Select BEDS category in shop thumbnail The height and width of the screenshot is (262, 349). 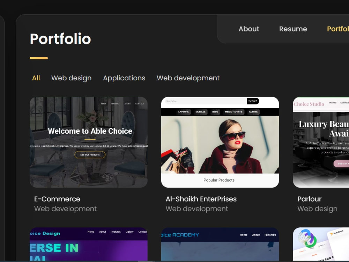(215, 112)
